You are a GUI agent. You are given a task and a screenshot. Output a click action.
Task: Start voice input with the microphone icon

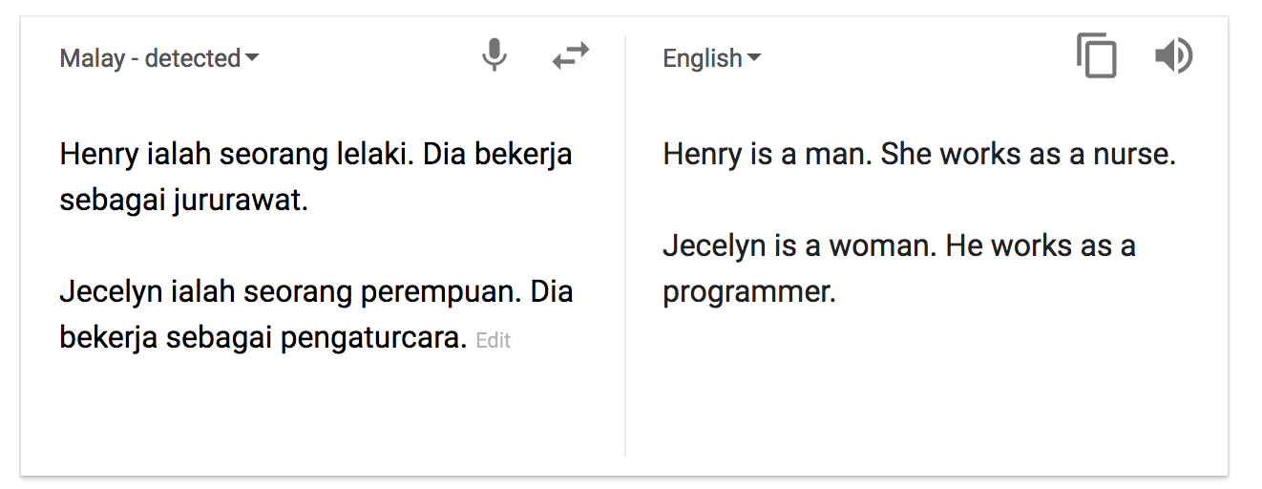494,56
